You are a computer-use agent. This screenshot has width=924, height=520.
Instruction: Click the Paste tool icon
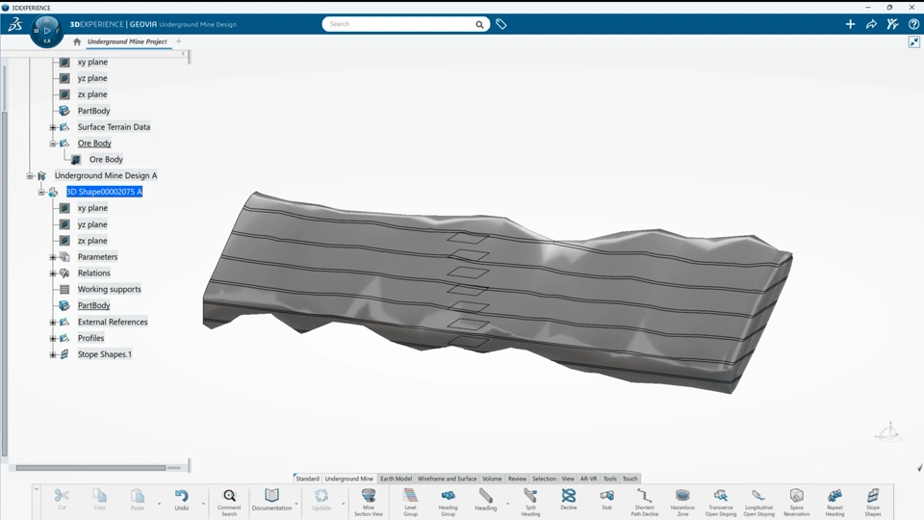[138, 499]
